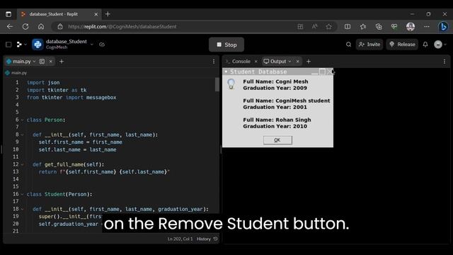
Task: Click the Full Name: Rohan Singh text
Action: pyautogui.click(x=277, y=120)
